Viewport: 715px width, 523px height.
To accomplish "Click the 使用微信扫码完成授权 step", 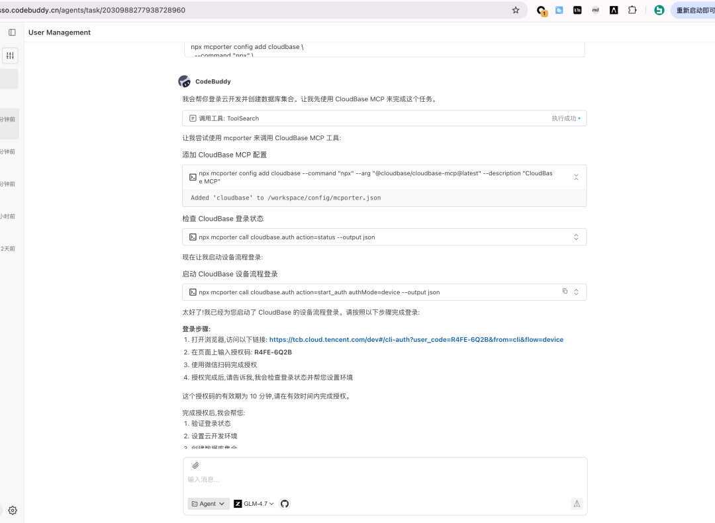I will coord(224,364).
